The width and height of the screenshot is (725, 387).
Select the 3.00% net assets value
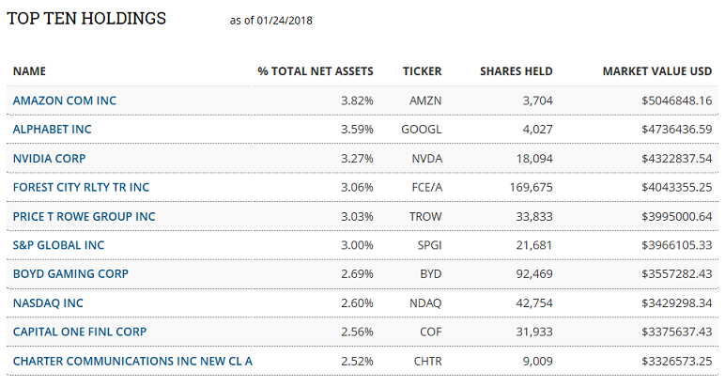[357, 244]
